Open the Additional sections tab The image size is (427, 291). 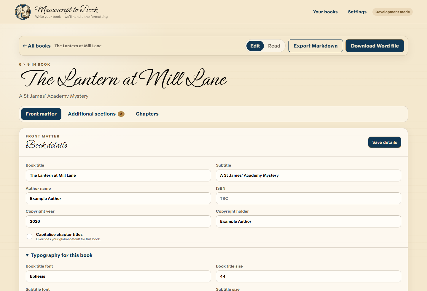pos(96,114)
